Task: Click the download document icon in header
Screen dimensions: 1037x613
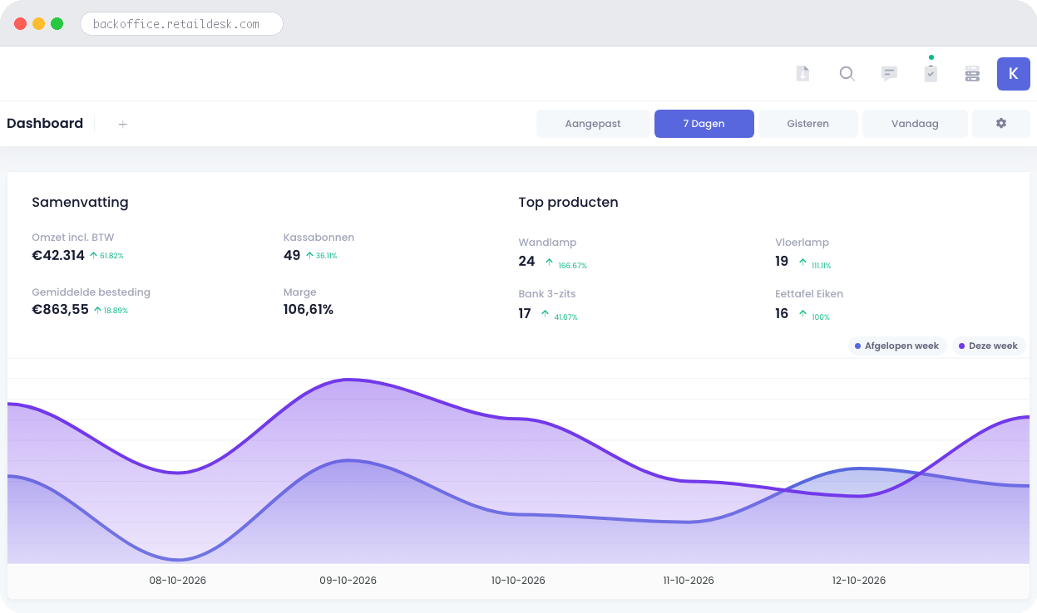Action: (x=802, y=74)
